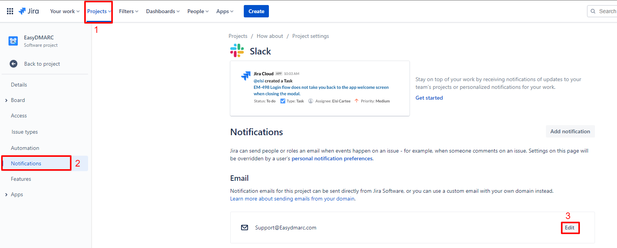Open the Your work dropdown
The height and width of the screenshot is (248, 617).
pos(65,11)
